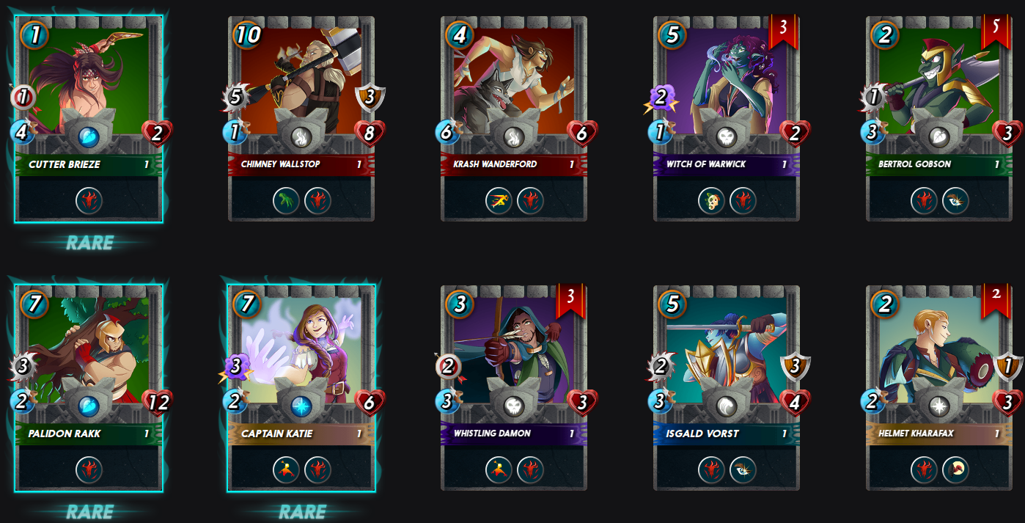1025x523 pixels.
Task: Click the green hand ability icon on Chimney Wallstop
Action: 286,200
